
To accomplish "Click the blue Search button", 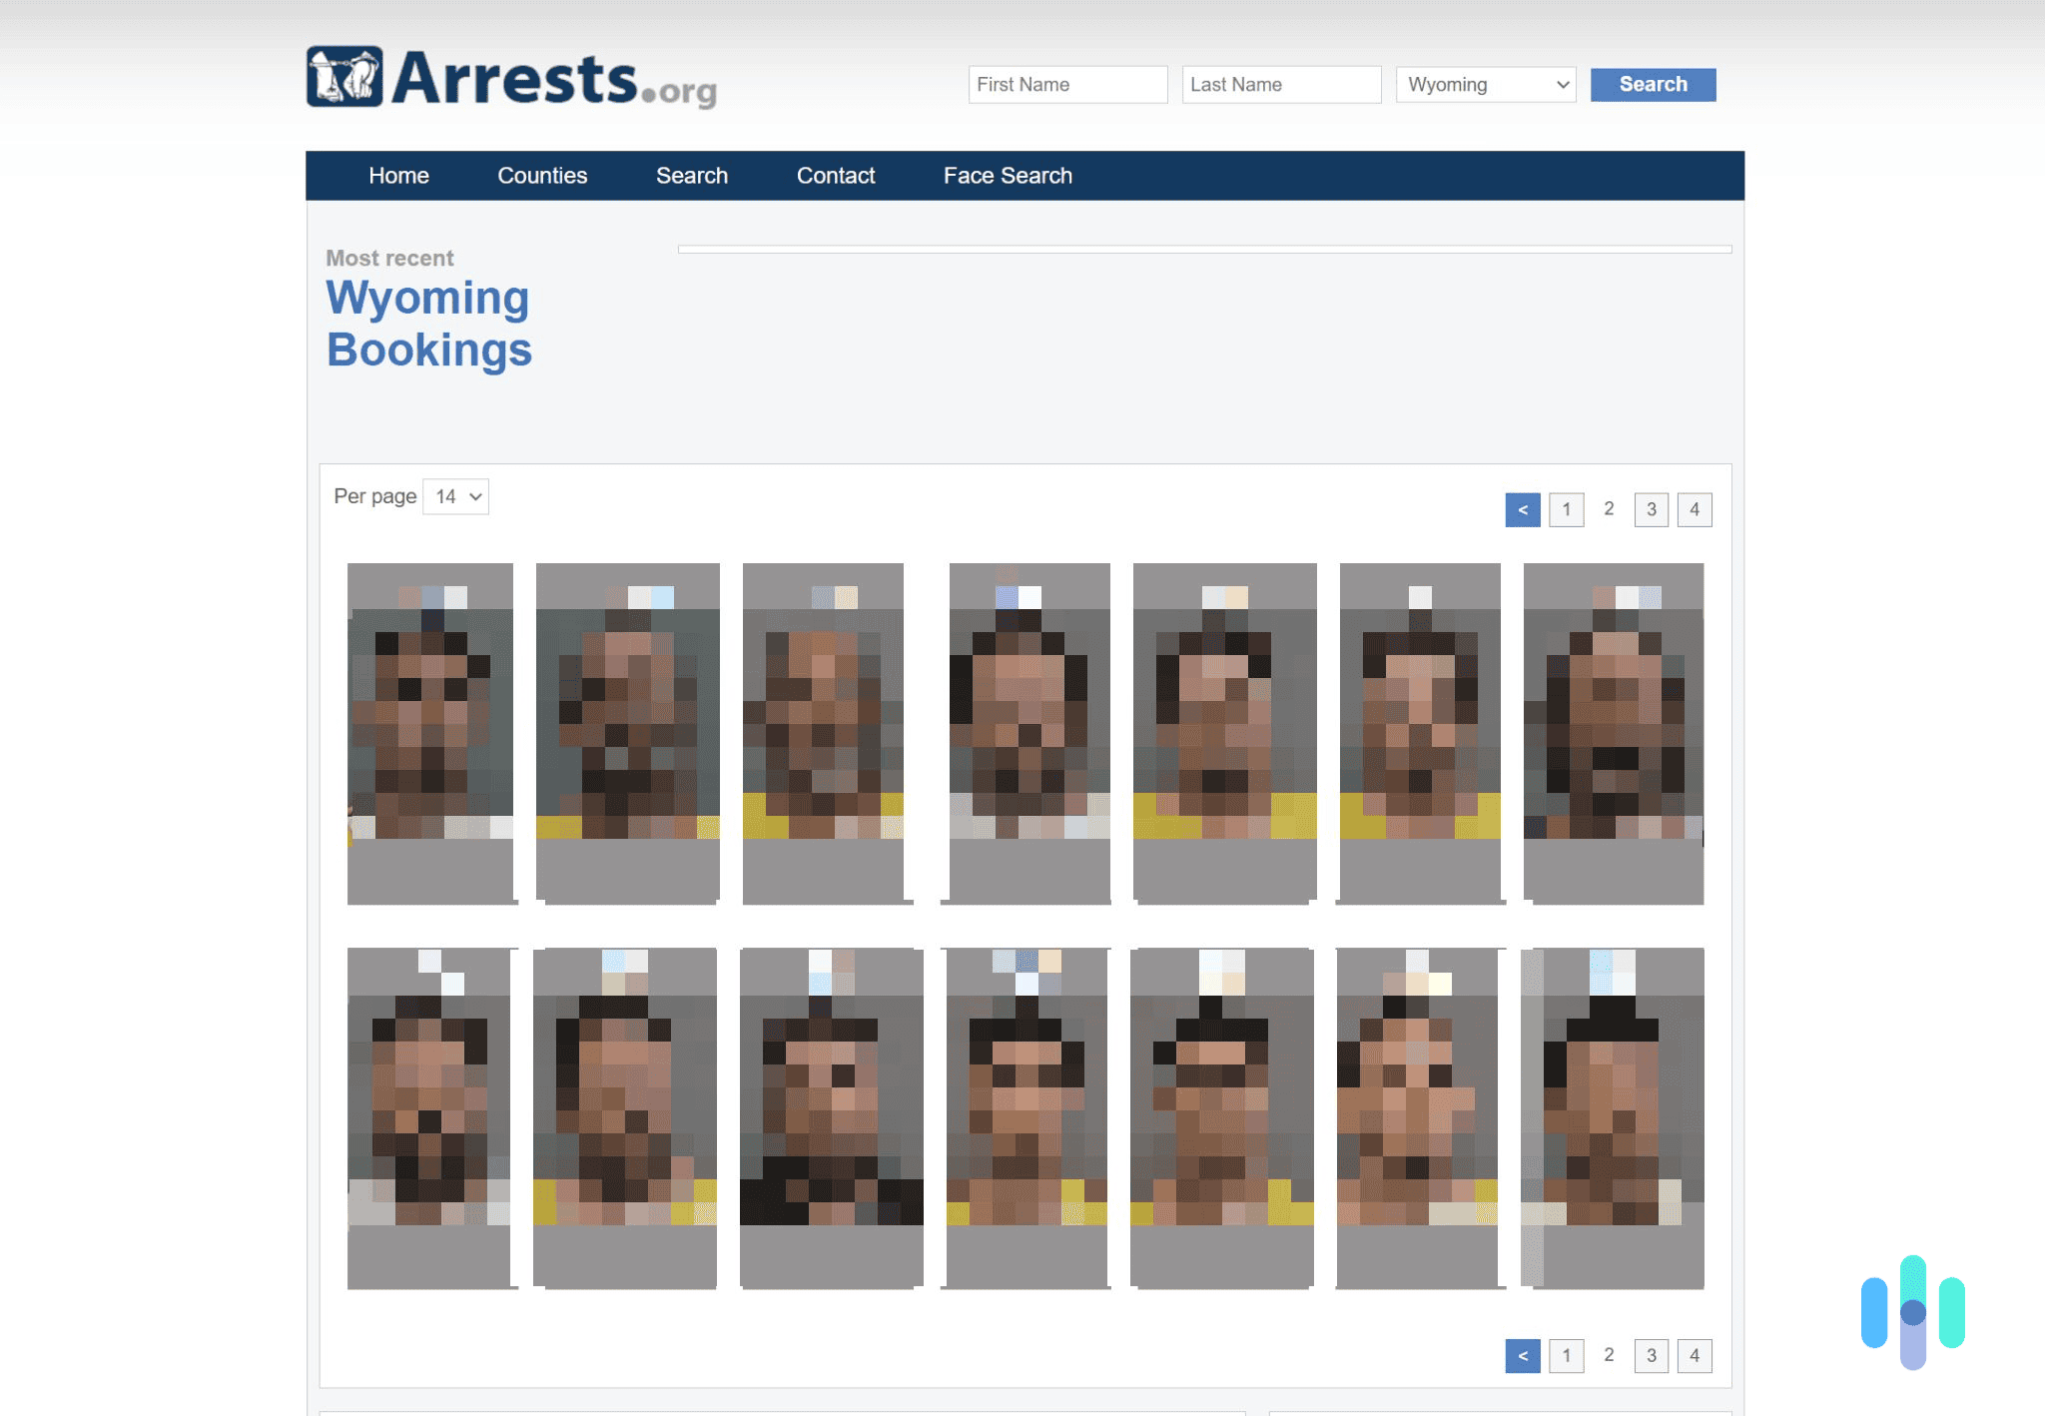I will pyautogui.click(x=1651, y=84).
